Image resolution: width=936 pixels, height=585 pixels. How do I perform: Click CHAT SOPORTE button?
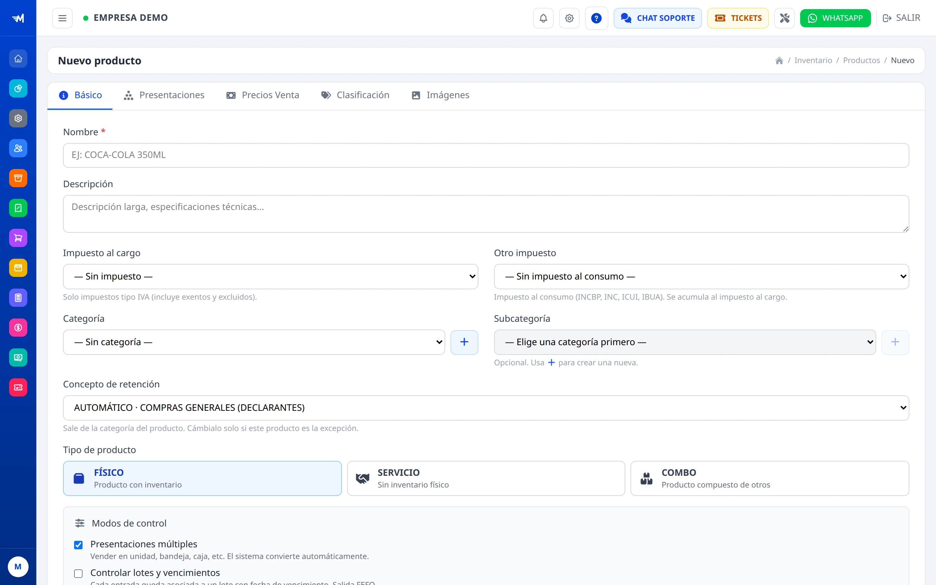[657, 18]
